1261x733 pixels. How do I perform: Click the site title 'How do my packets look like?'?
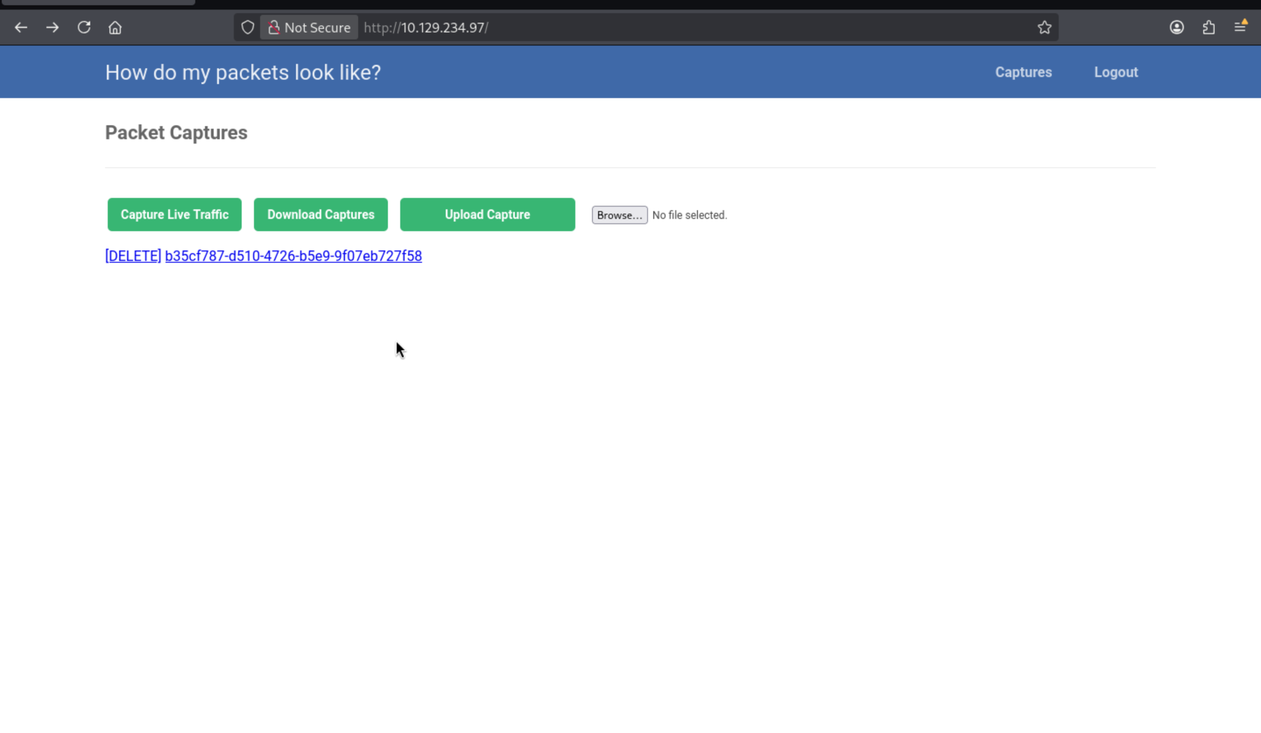243,73
